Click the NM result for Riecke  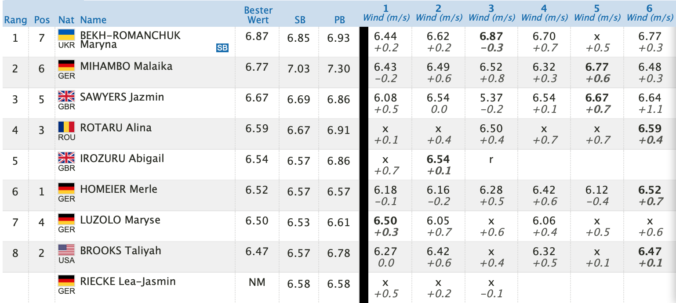[257, 282]
